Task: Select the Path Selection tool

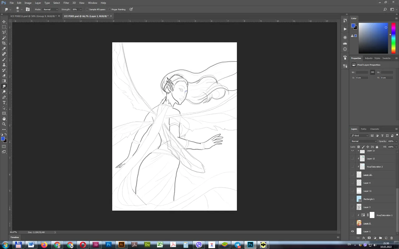Action: tap(4, 108)
